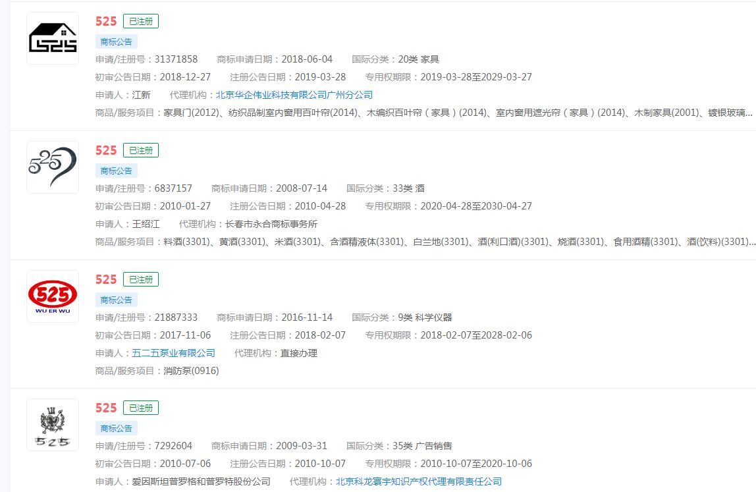Open the crest-style 525 trademark logo thumbnail
Image resolution: width=756 pixels, height=492 pixels.
tap(53, 425)
